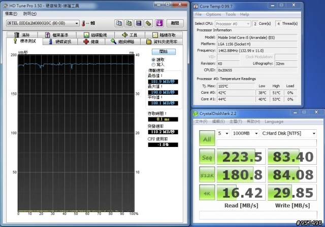Switch to the disk Info tab in HD Tune
The width and height of the screenshot is (325, 227).
point(60,42)
